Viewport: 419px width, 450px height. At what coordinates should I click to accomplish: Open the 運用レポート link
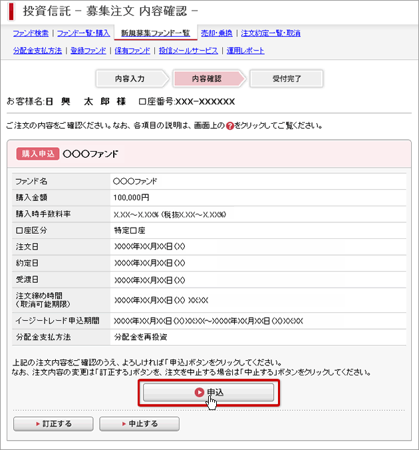coord(245,51)
